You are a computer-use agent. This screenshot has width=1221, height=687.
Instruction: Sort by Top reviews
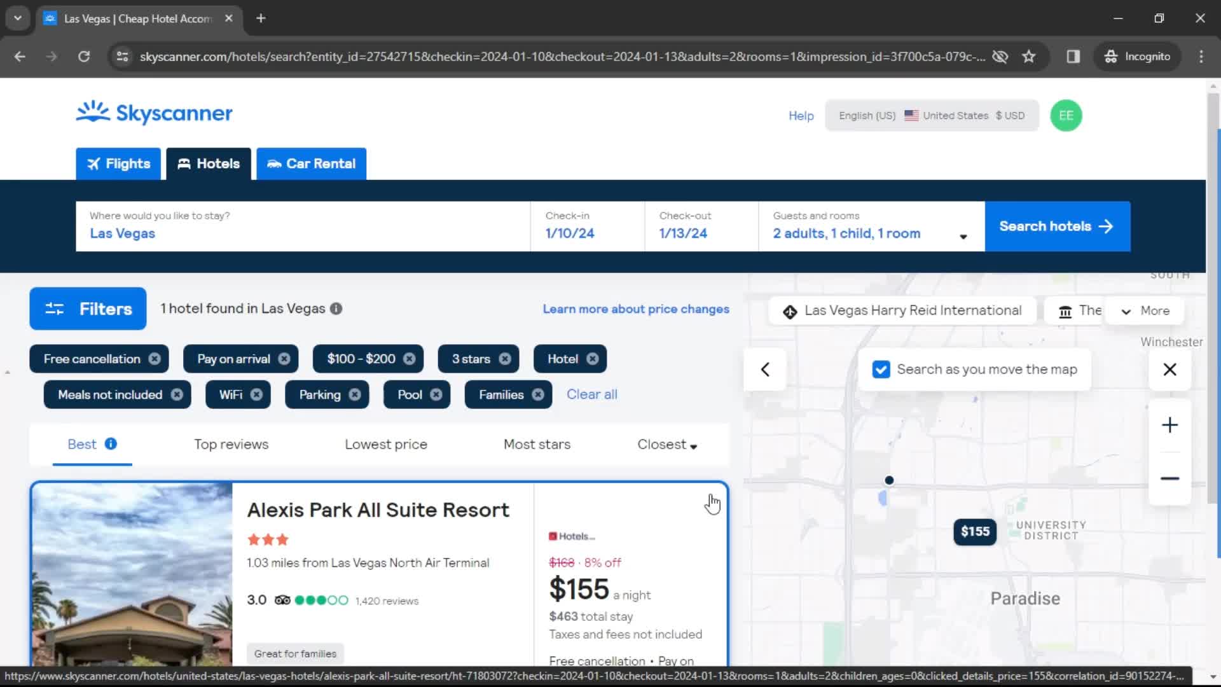(231, 445)
